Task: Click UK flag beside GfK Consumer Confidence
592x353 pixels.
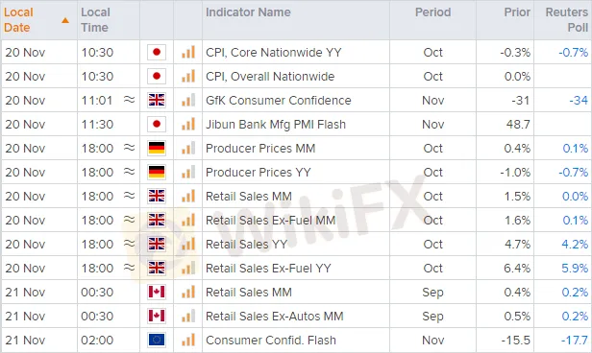Action: click(157, 100)
